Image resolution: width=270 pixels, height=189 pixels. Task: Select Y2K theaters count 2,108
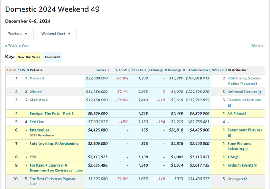pos(143,157)
